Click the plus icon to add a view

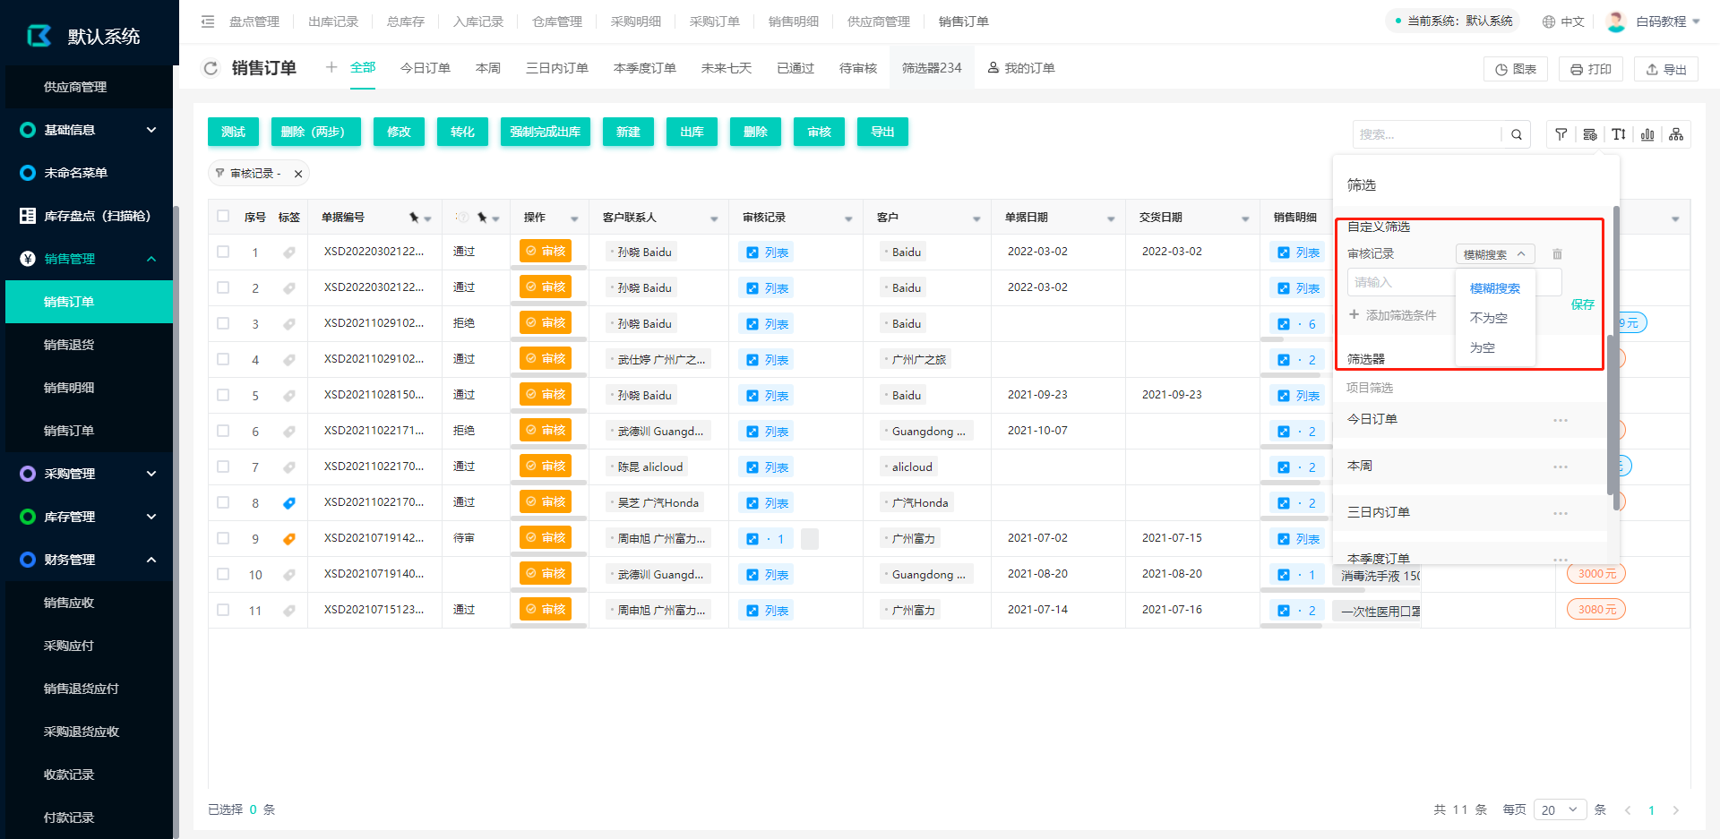(x=331, y=67)
